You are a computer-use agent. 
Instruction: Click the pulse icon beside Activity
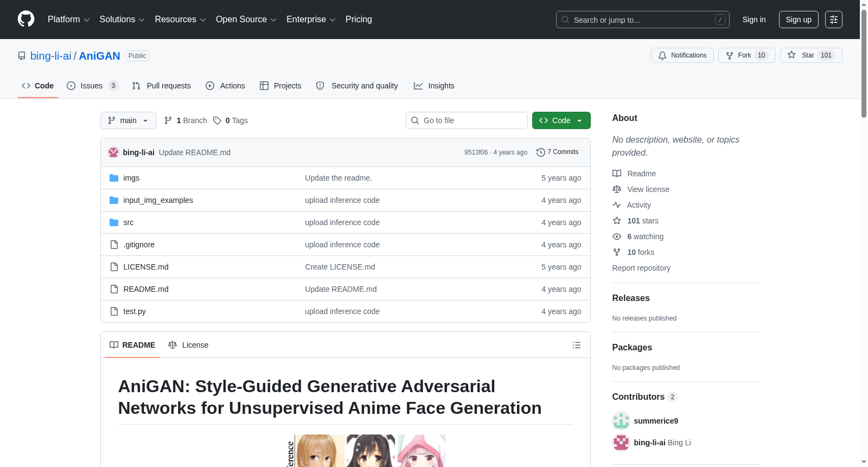click(617, 205)
